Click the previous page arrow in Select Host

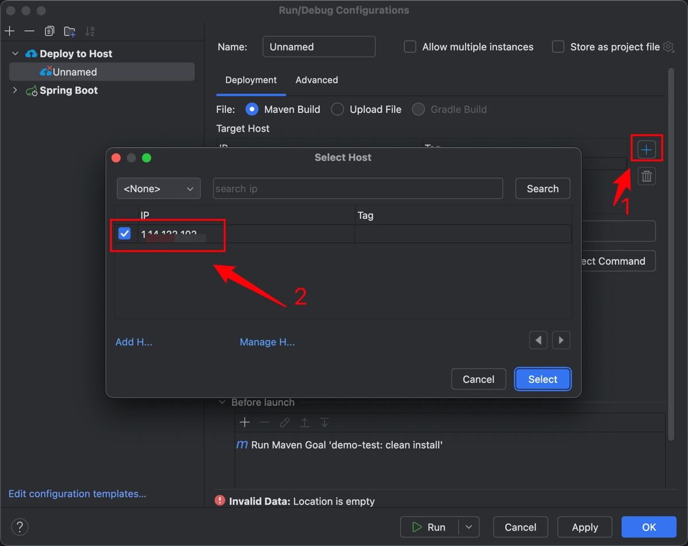click(538, 340)
